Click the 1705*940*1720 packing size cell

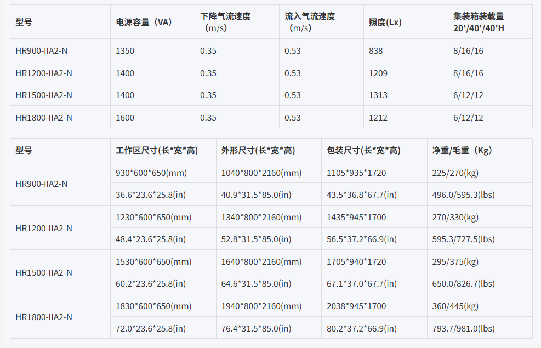[356, 262]
